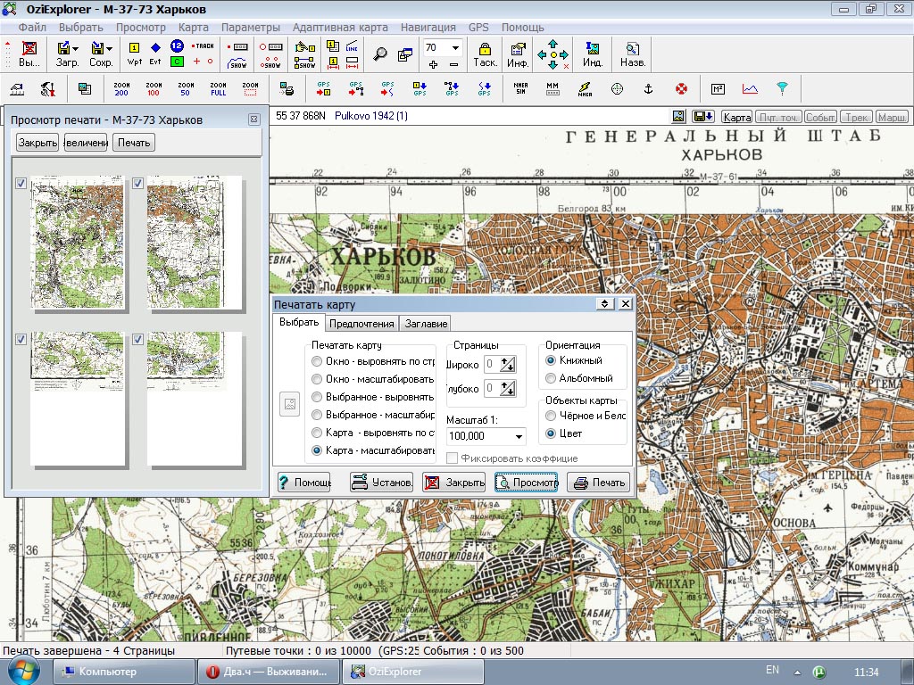Click the EN language indicator in taskbar
Screen dimensions: 914x685
pos(772,671)
